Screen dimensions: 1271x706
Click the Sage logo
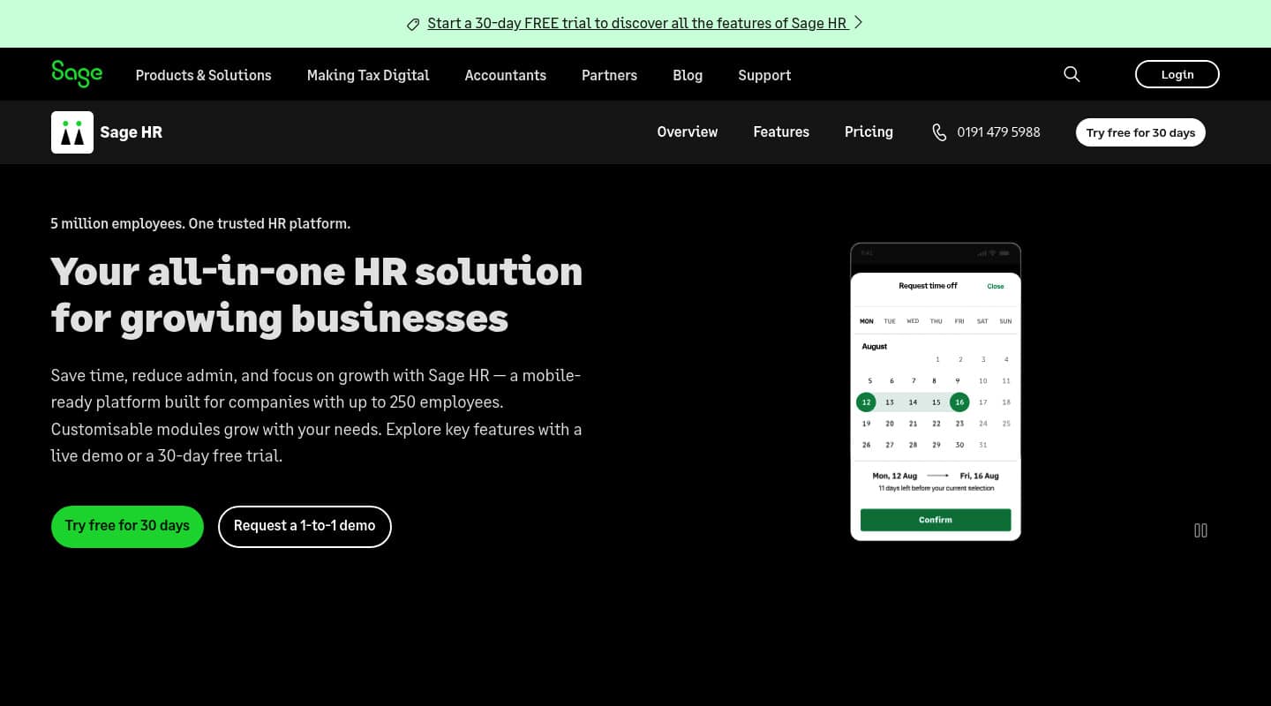pyautogui.click(x=77, y=73)
